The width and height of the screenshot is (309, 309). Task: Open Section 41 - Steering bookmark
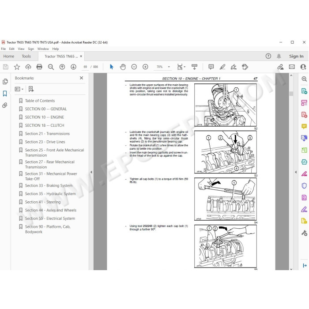43,202
